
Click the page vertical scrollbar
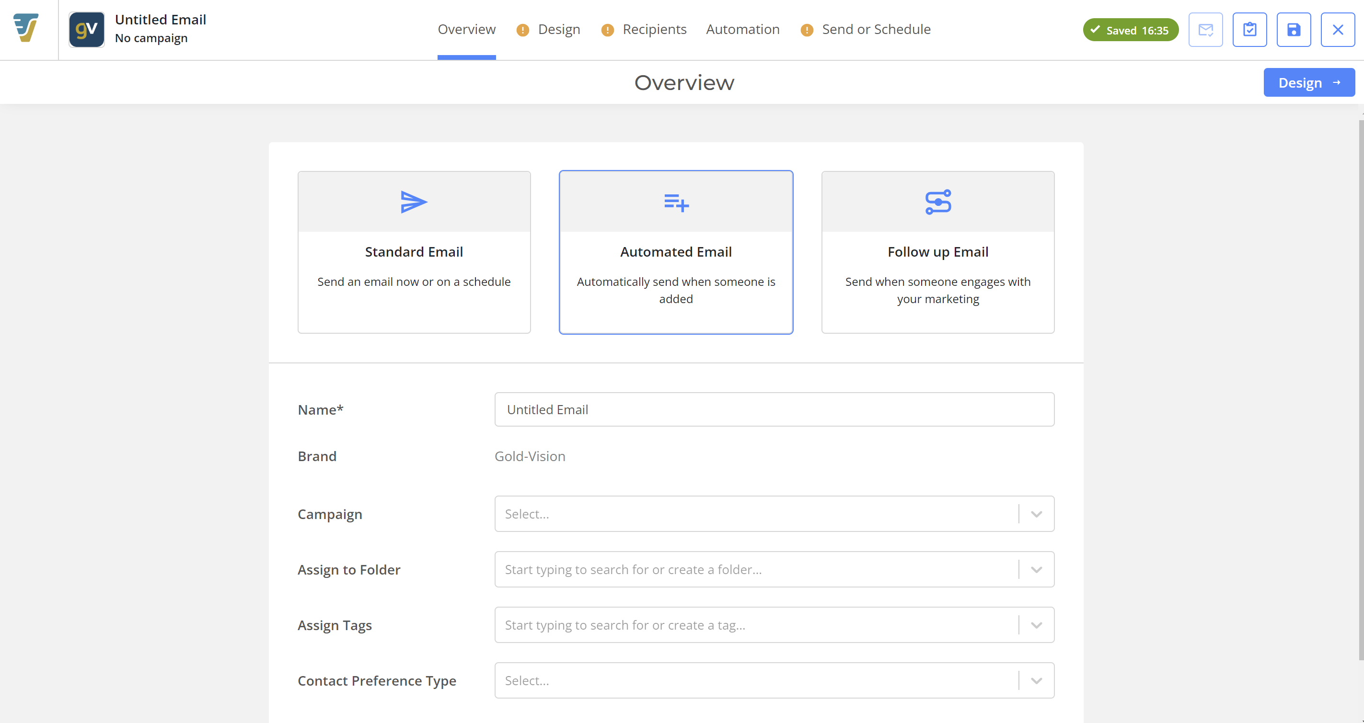tap(1361, 390)
